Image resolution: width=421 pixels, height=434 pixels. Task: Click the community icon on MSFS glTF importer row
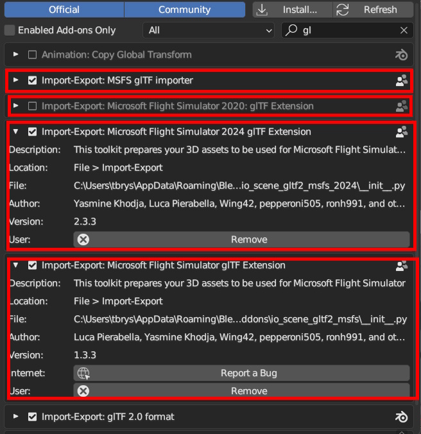pos(402,80)
